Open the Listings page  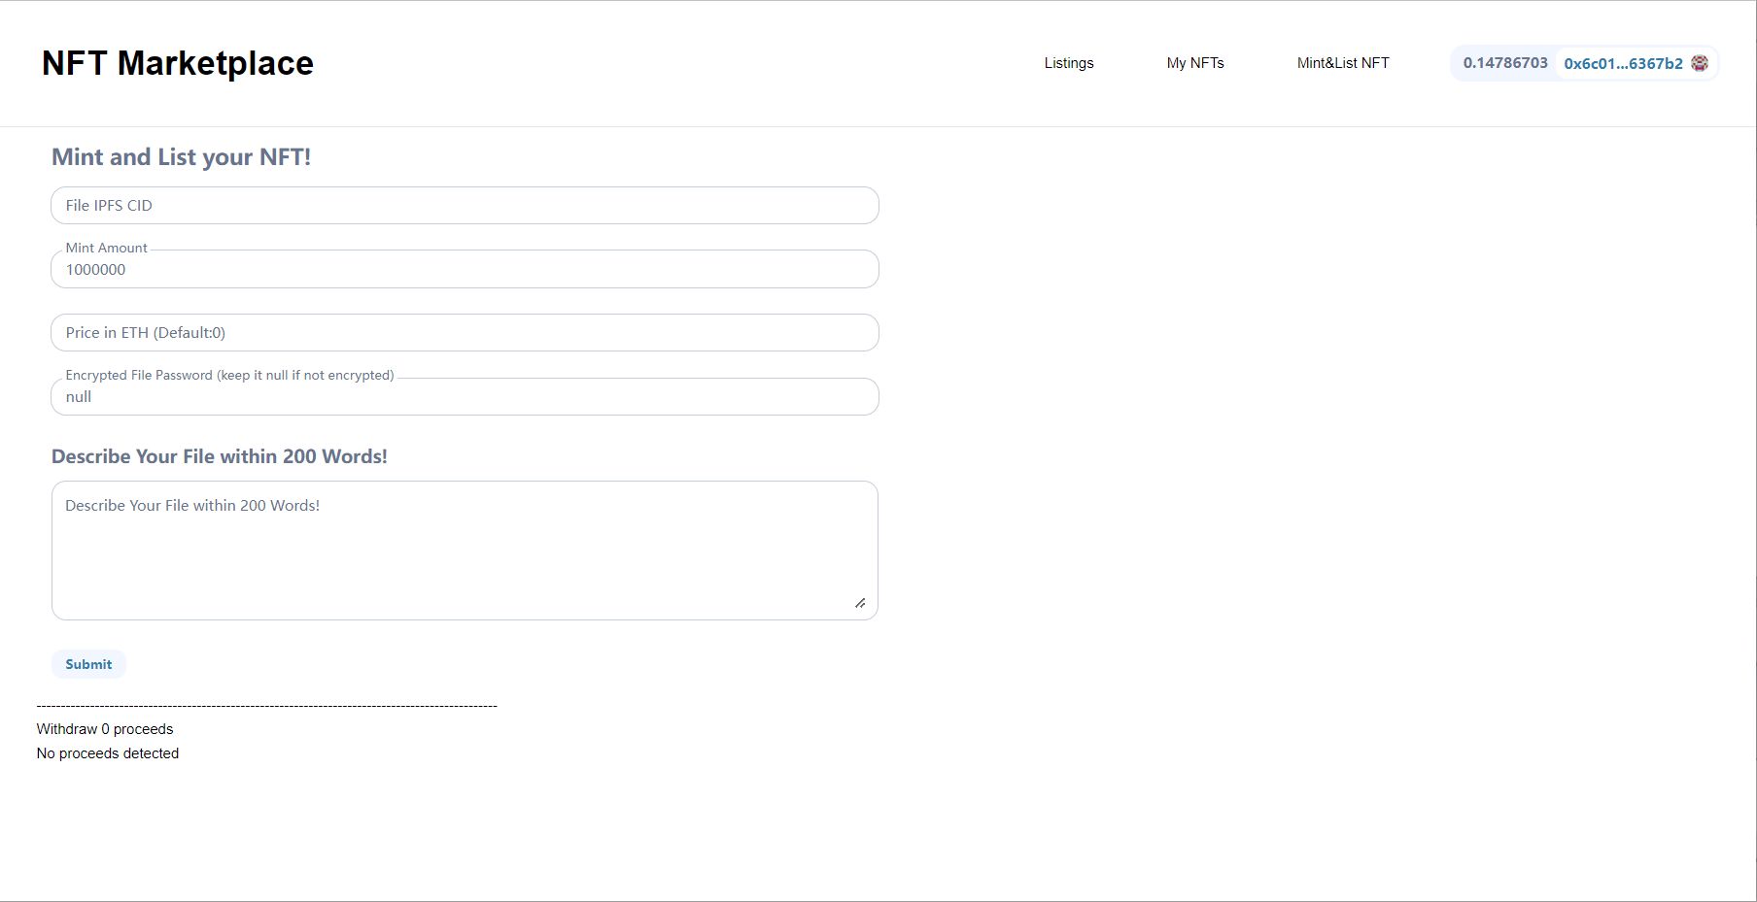click(x=1069, y=63)
